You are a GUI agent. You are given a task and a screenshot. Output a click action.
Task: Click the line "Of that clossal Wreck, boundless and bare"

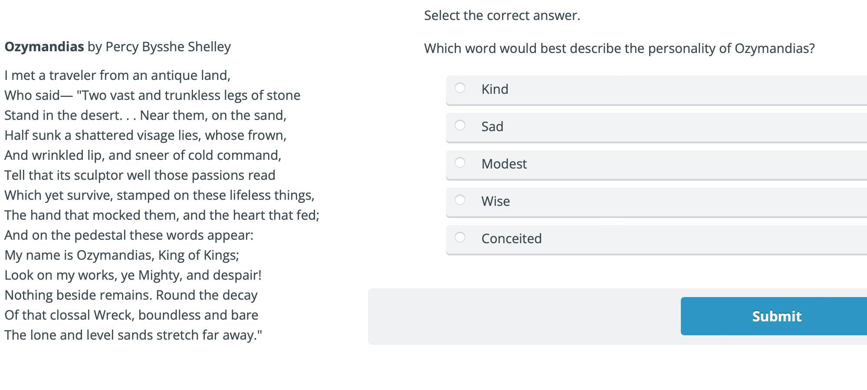pos(131,315)
